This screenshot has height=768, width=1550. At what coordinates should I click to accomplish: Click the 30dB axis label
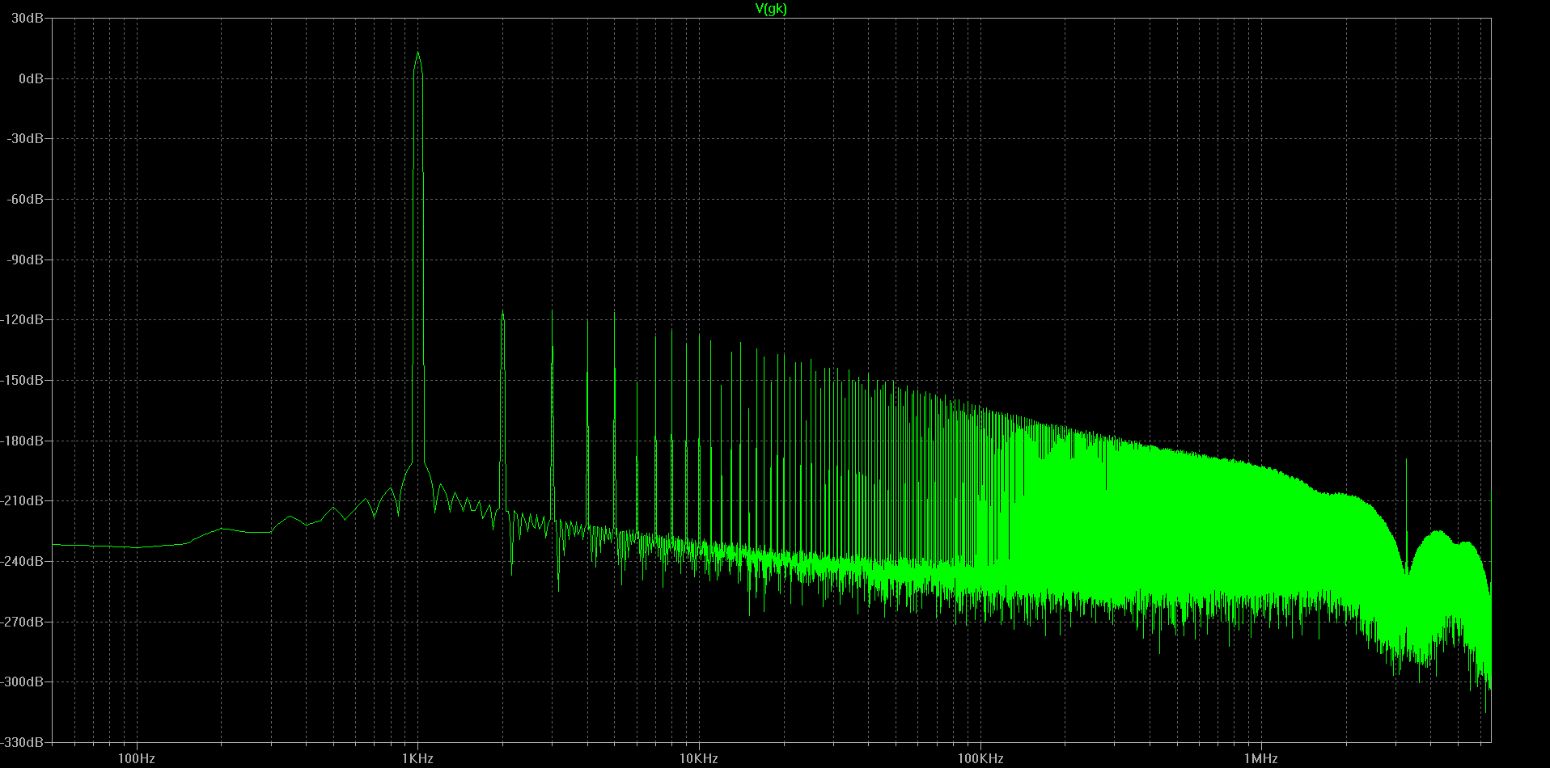(28, 18)
